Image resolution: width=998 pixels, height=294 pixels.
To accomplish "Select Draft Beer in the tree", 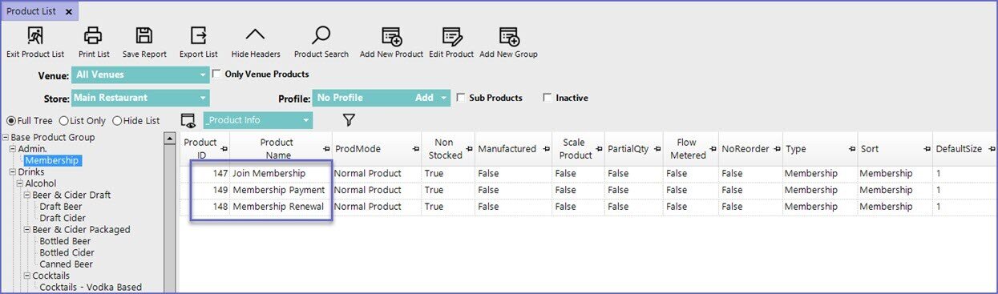I will click(61, 207).
